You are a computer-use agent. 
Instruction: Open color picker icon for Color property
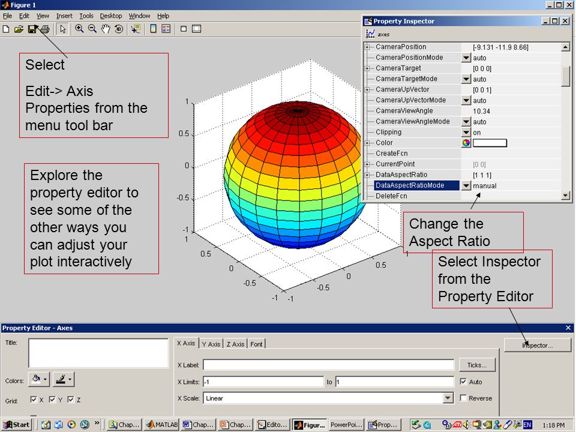[x=466, y=143]
